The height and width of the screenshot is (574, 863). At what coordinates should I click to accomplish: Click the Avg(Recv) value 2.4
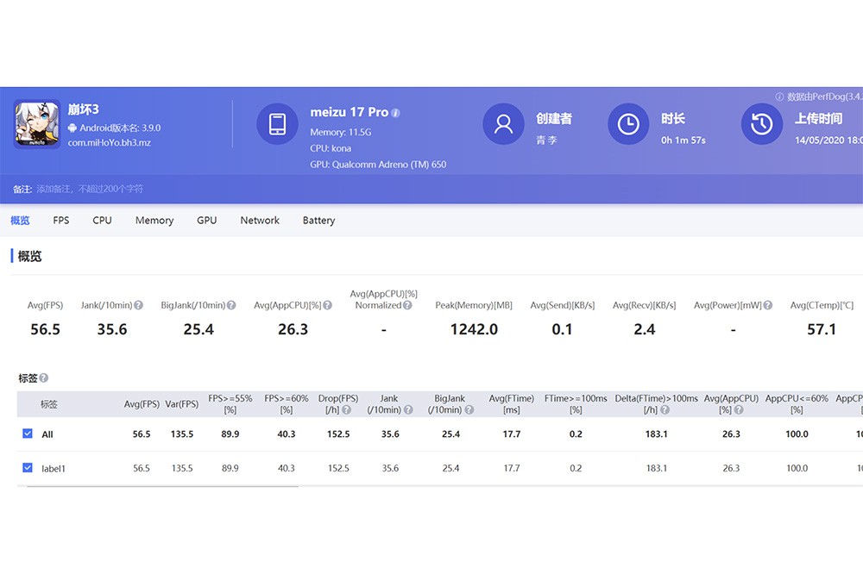(645, 329)
